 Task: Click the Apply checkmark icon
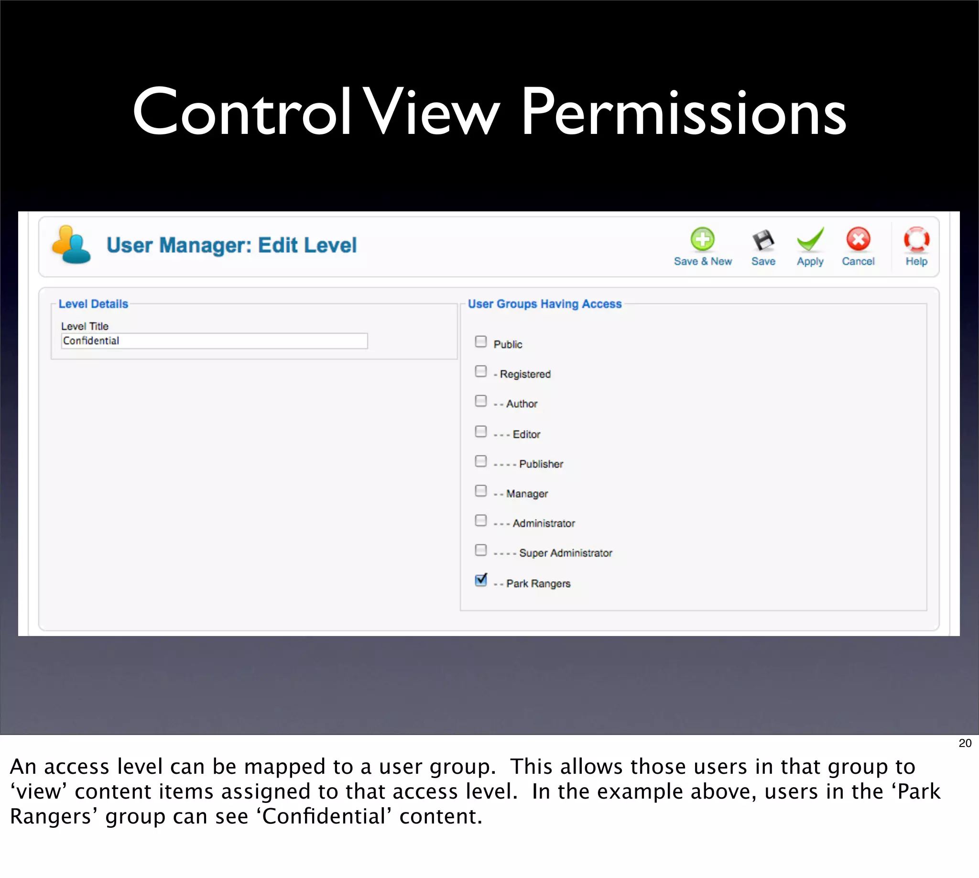pos(810,239)
